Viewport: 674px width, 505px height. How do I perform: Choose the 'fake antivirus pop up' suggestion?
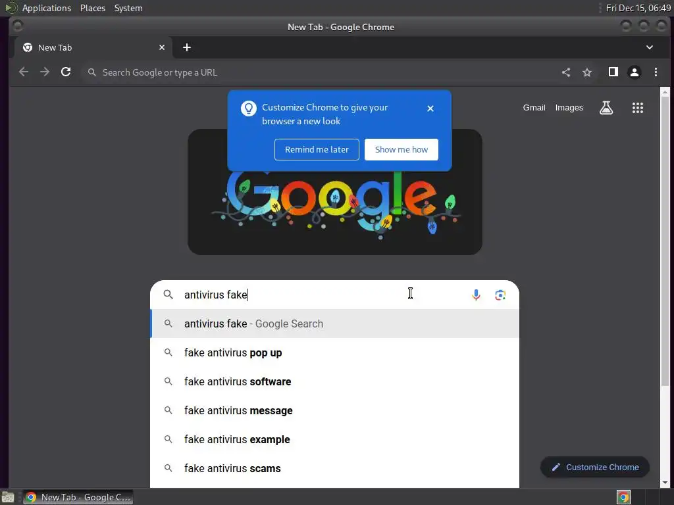click(x=334, y=352)
